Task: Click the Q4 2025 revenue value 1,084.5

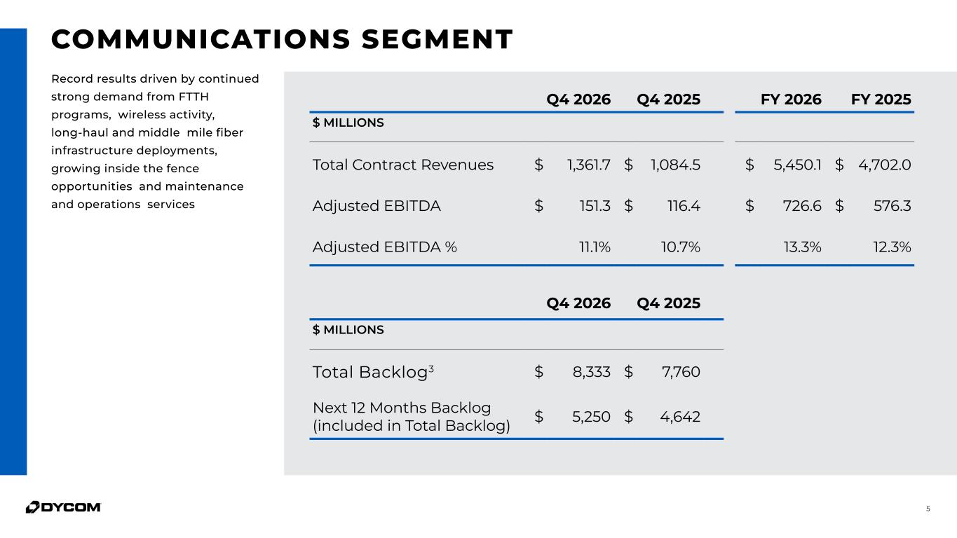Action: pos(675,165)
